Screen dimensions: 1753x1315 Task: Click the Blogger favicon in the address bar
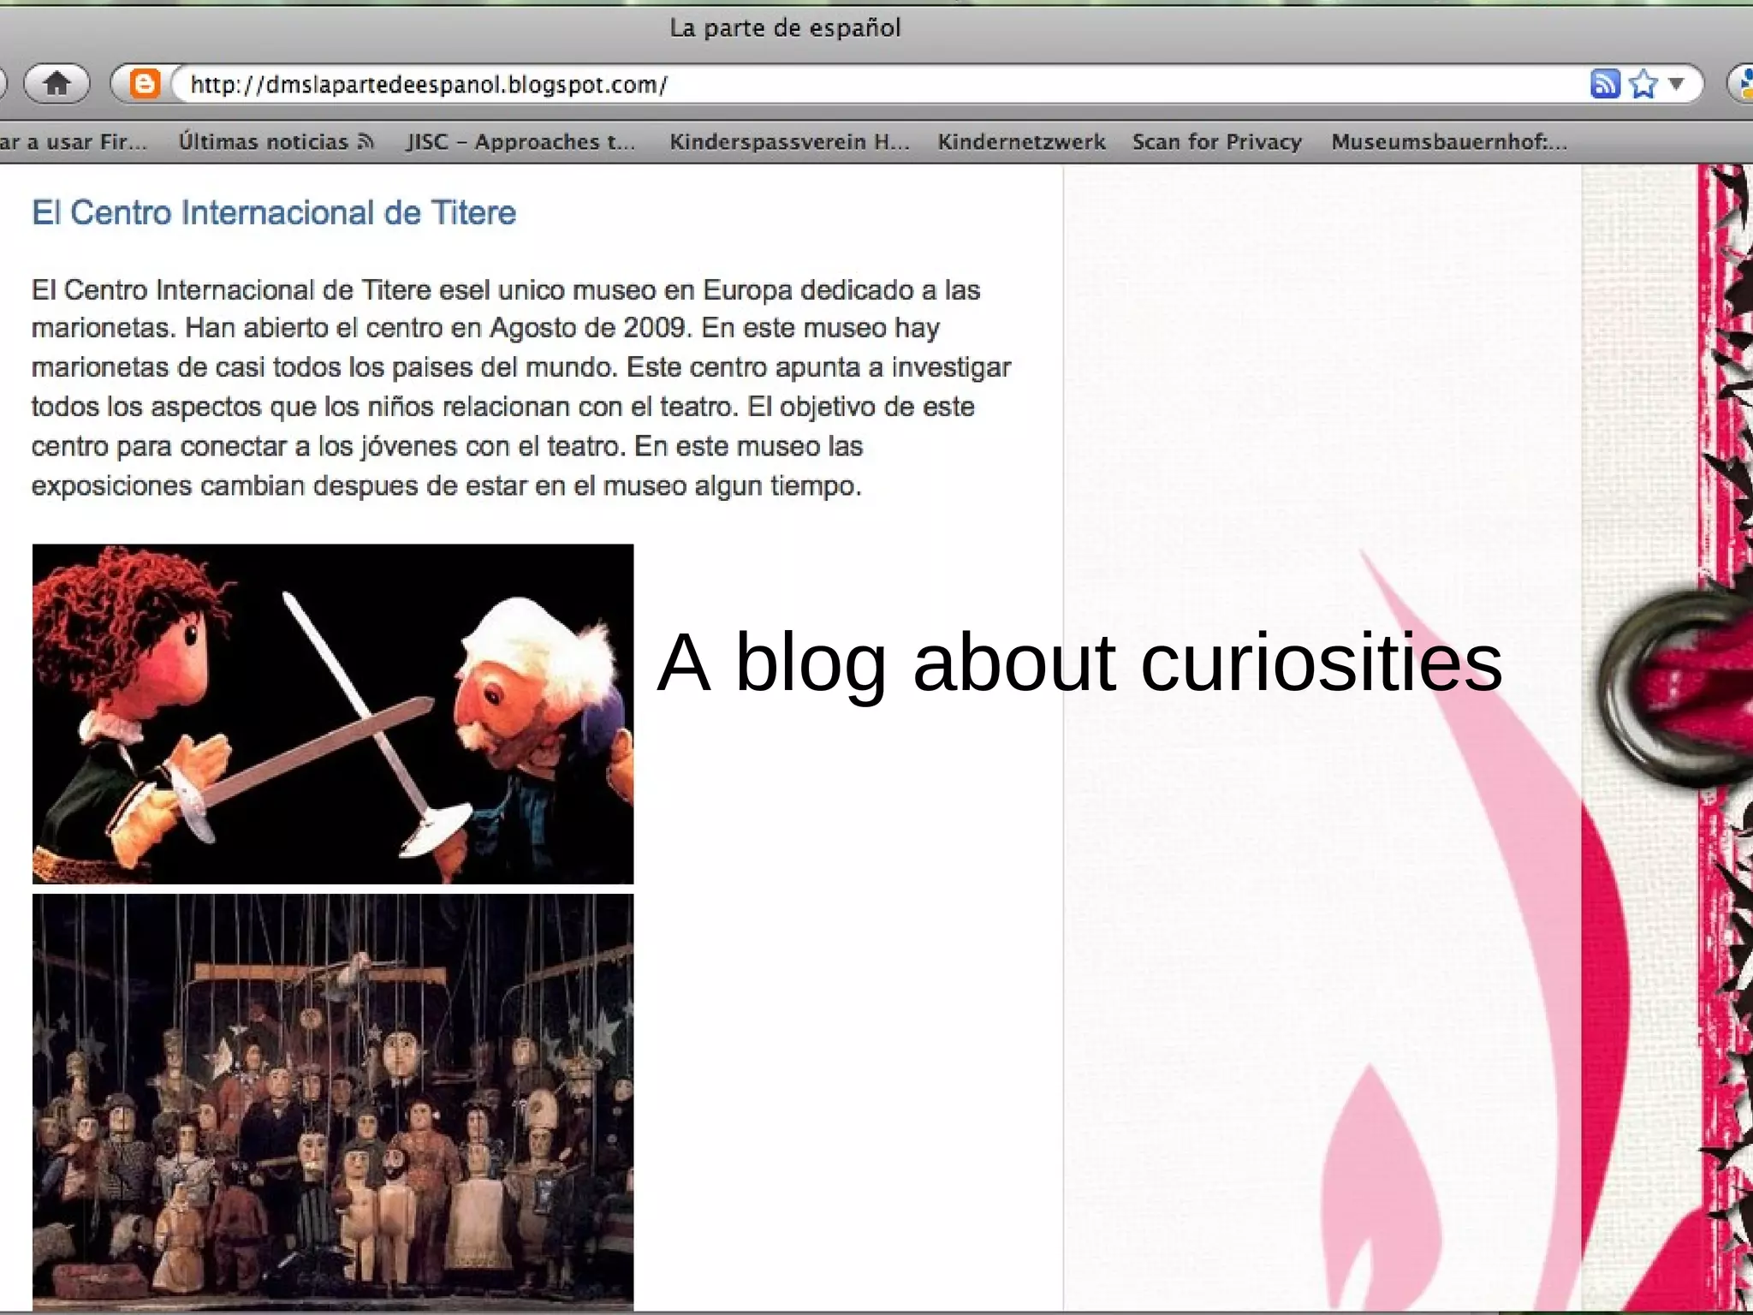tap(146, 84)
